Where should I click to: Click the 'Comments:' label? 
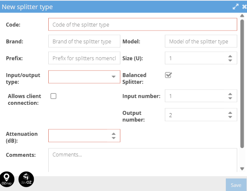tap(21, 155)
